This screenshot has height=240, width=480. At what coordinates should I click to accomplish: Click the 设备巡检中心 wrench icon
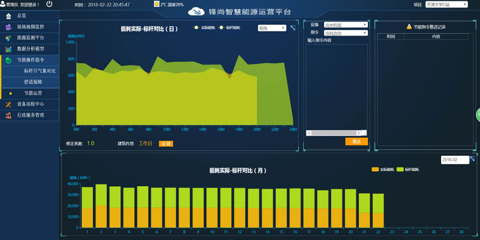8,104
